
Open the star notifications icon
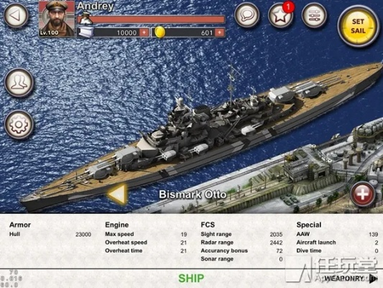click(x=280, y=15)
